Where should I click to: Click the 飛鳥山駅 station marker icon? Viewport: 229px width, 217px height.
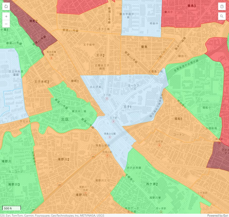pos(108,155)
